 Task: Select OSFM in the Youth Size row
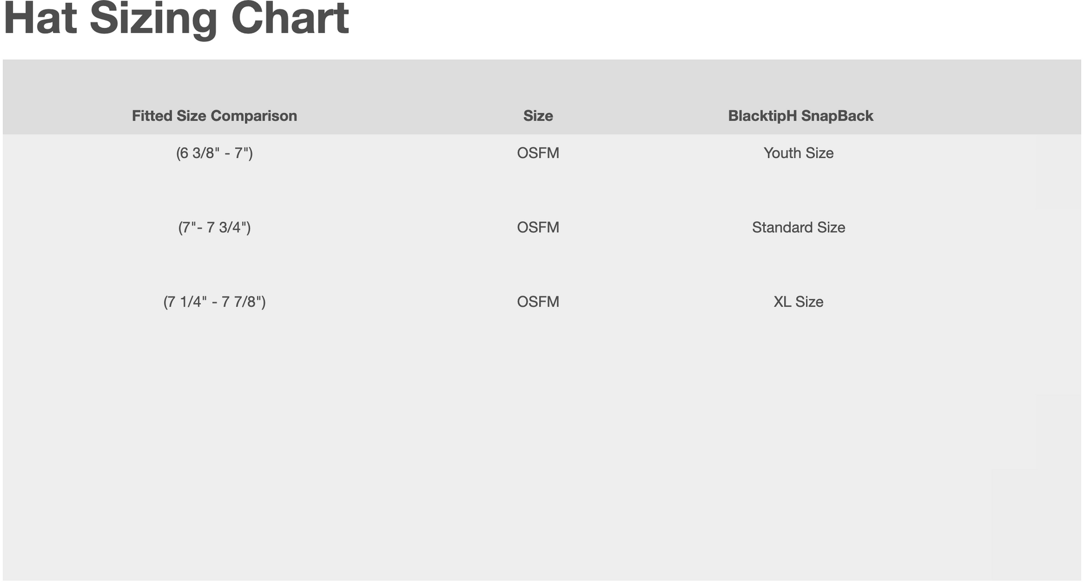coord(538,153)
